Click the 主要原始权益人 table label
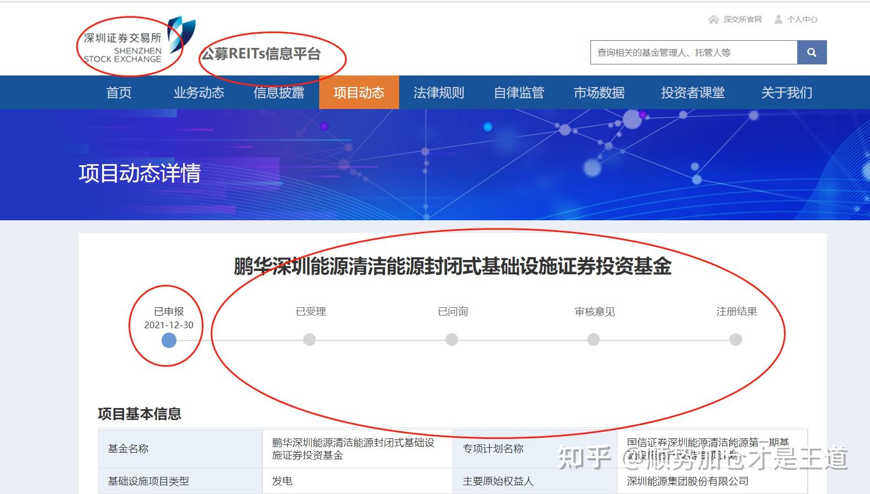Image resolution: width=870 pixels, height=494 pixels. [x=498, y=481]
